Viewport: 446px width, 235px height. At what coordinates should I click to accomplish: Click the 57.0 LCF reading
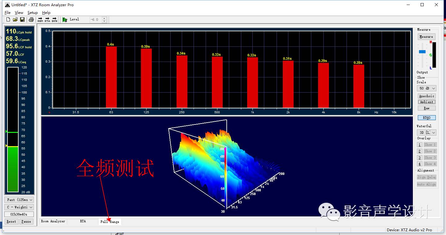tap(15, 54)
